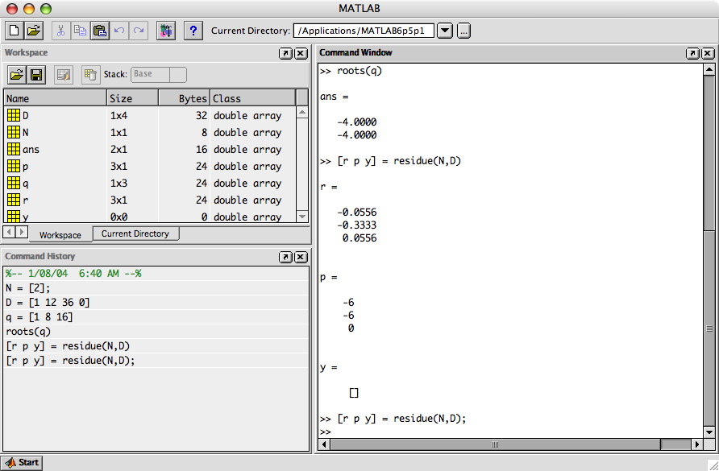The height and width of the screenshot is (471, 719).
Task: Select variable D in Workspace list
Action: click(x=26, y=116)
